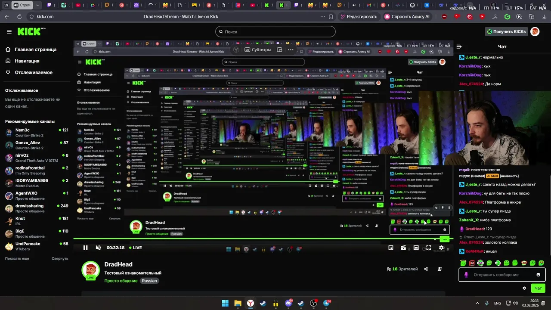Screen dimensions: 551x310
Task: Pause the stream playback
Action: tap(85, 248)
